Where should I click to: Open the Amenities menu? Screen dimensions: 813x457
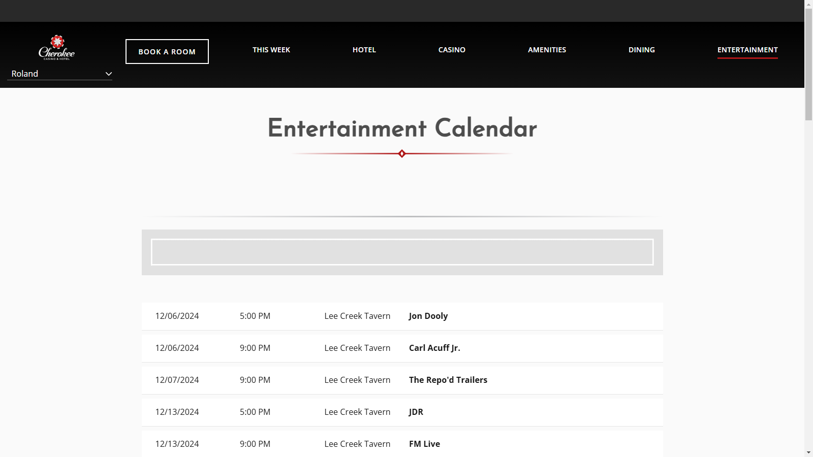click(x=547, y=50)
